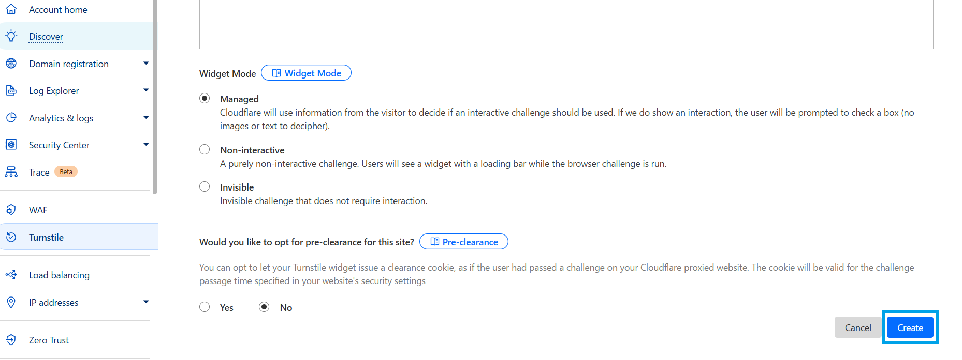Open the WAF sidebar item
The width and height of the screenshot is (962, 360).
click(x=38, y=210)
